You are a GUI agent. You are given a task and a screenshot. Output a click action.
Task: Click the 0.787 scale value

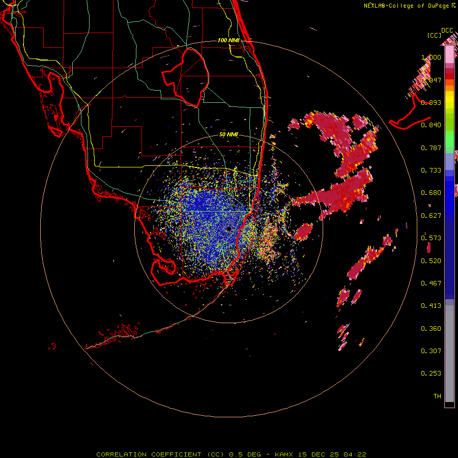[431, 148]
